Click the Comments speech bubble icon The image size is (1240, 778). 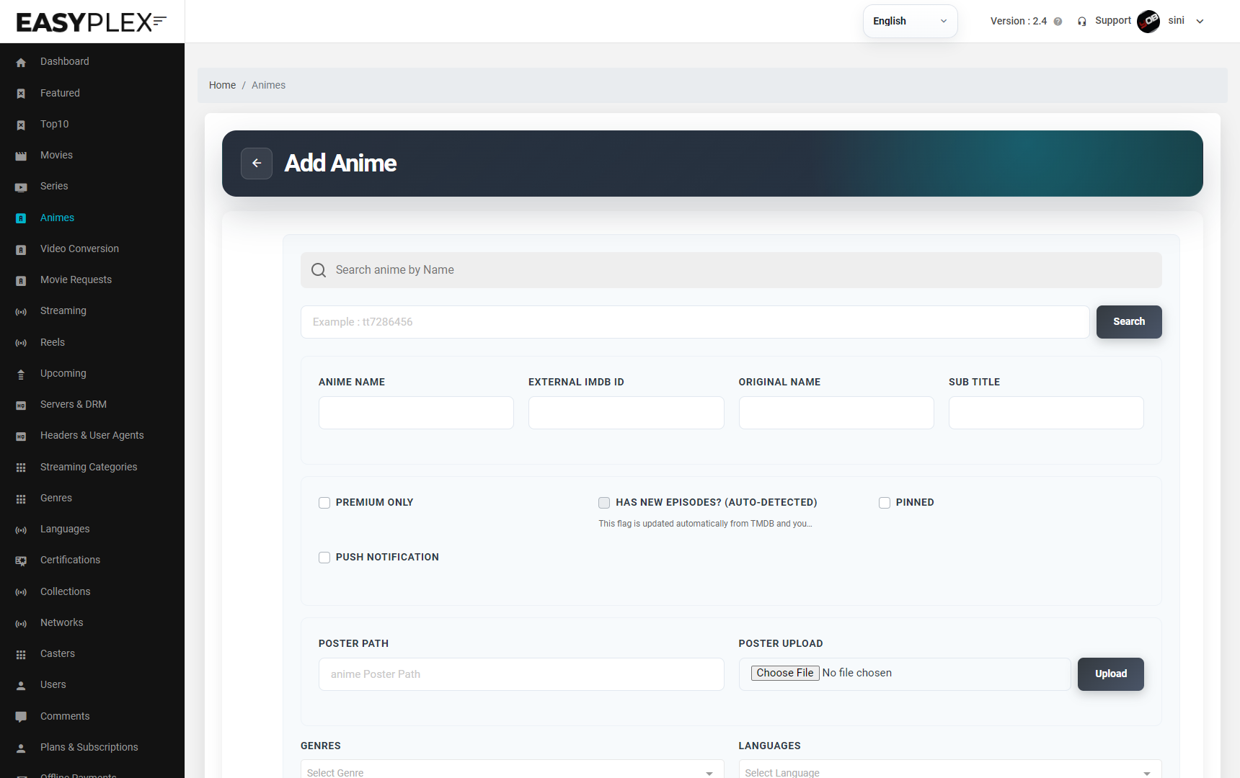click(21, 717)
